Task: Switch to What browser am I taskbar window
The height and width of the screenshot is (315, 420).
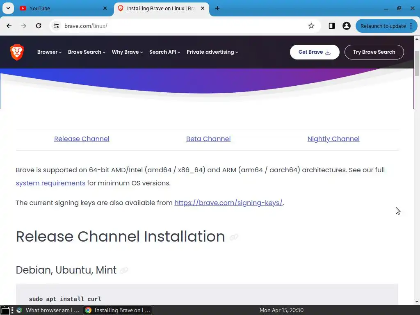Action: pos(48,310)
